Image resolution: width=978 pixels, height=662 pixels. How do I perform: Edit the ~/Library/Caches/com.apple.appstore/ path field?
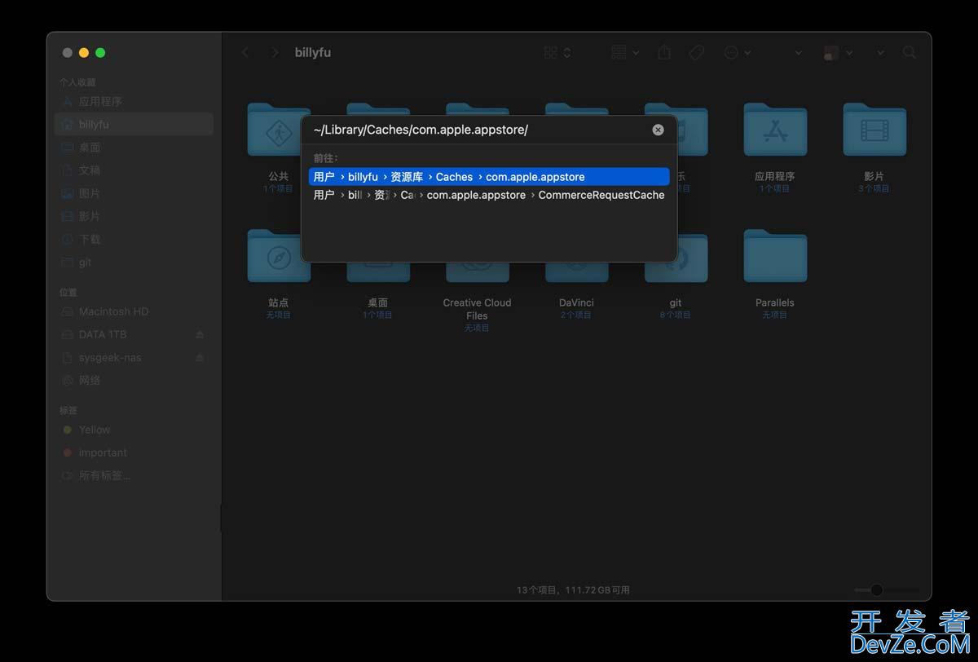pyautogui.click(x=481, y=130)
